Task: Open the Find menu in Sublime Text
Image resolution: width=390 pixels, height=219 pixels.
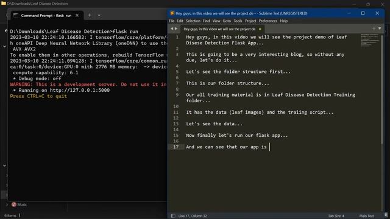Action: click(206, 21)
